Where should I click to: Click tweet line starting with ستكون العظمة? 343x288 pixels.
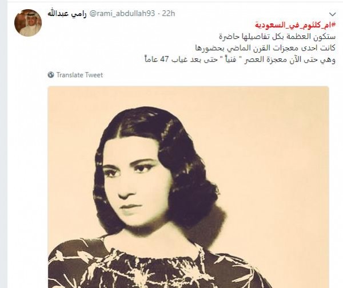pyautogui.click(x=277, y=37)
